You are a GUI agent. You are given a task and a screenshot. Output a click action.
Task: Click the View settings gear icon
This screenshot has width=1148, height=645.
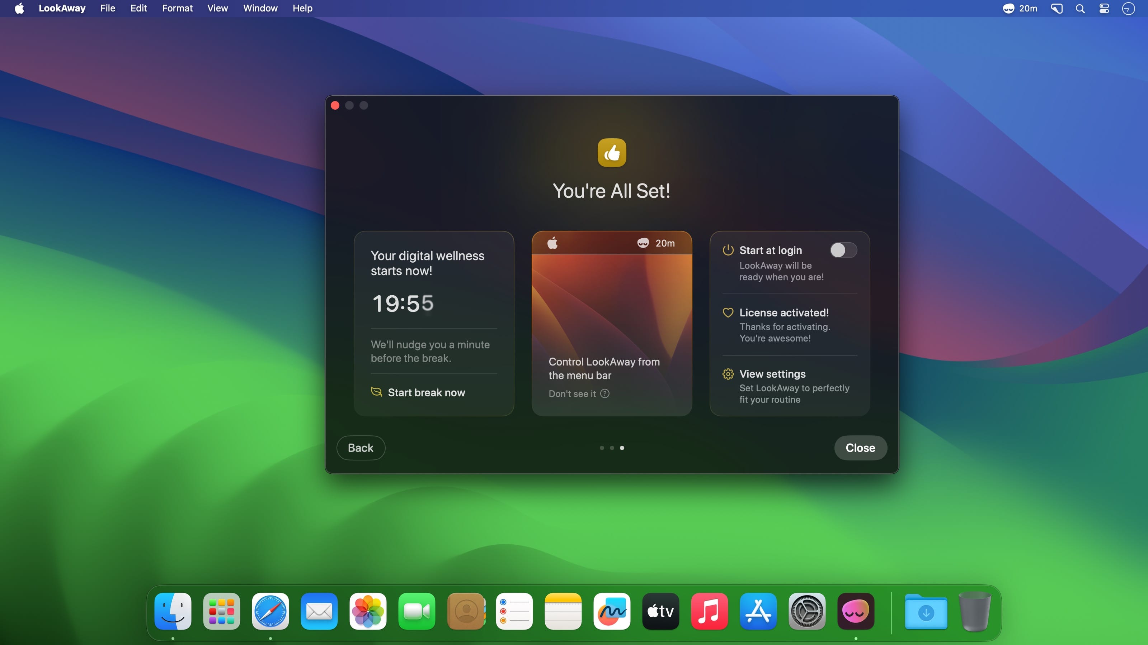coord(728,374)
